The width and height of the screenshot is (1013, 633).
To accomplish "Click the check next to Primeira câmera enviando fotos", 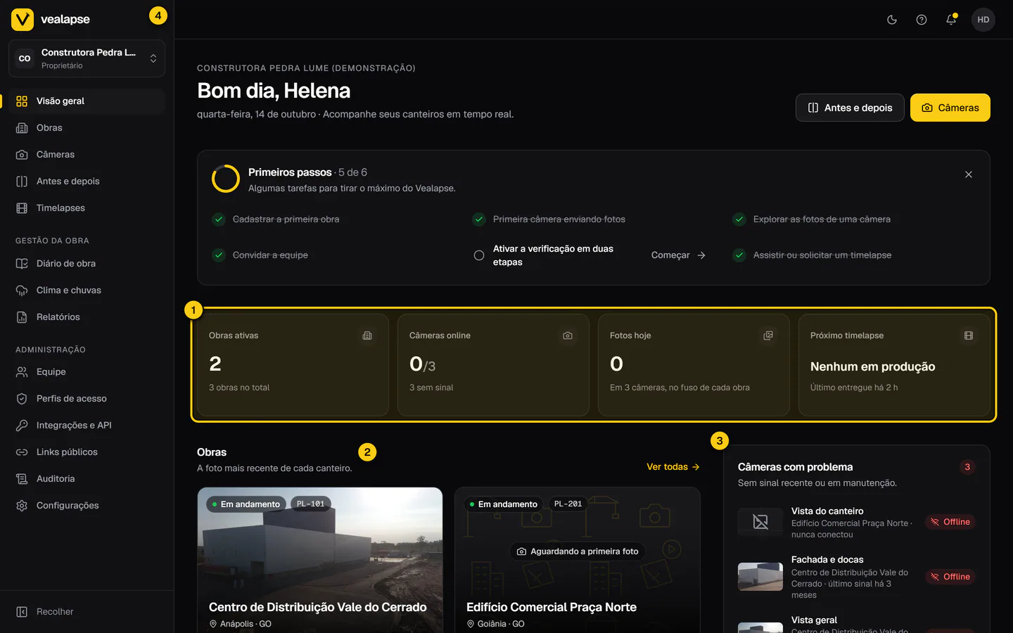I will click(479, 219).
